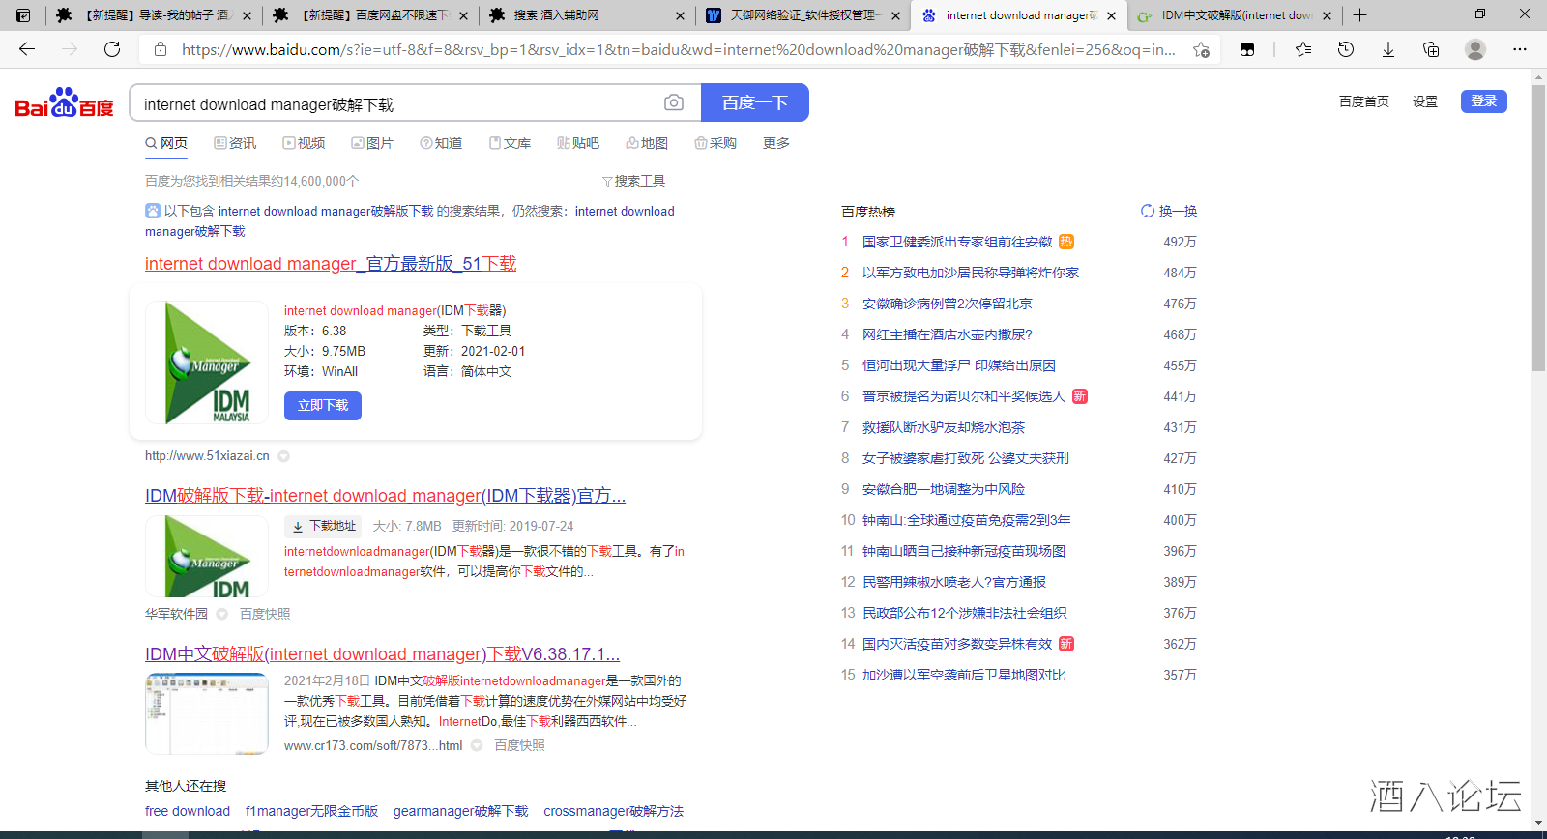Open the IDM破解版下载 result title
The image size is (1547, 839).
pyautogui.click(x=385, y=496)
